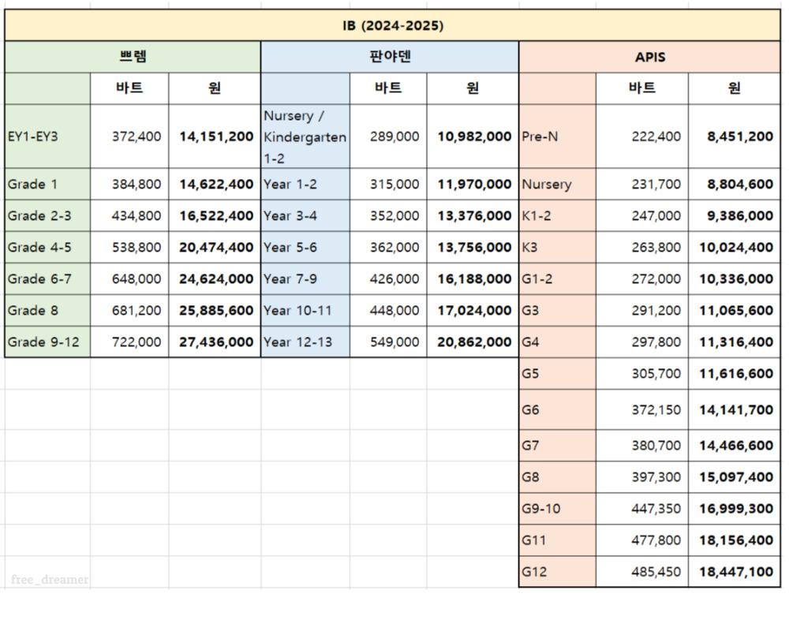This screenshot has height=631, width=789.
Task: Select cell with value 9,386,000
Action: pyautogui.click(x=734, y=216)
